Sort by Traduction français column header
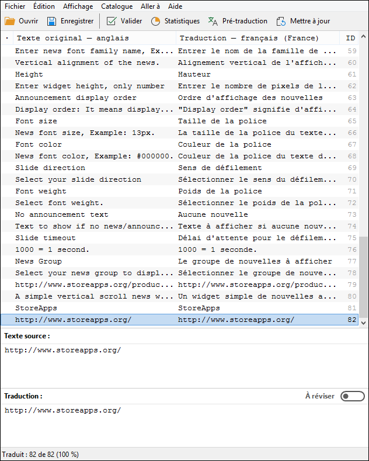Image resolution: width=369 pixels, height=461 pixels. pyautogui.click(x=257, y=38)
